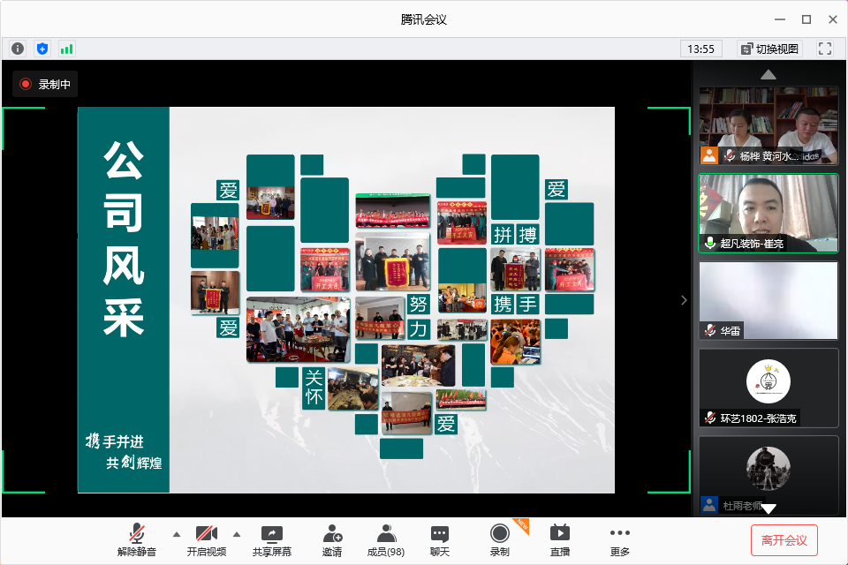Start 直播 live streaming
This screenshot has height=565, width=848.
[x=559, y=539]
